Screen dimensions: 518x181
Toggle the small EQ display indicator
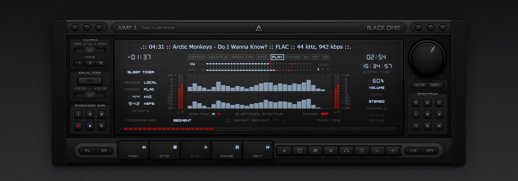(325, 57)
